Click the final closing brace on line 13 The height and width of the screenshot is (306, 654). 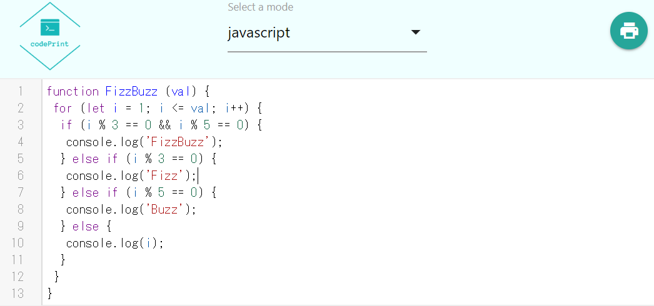pos(50,293)
